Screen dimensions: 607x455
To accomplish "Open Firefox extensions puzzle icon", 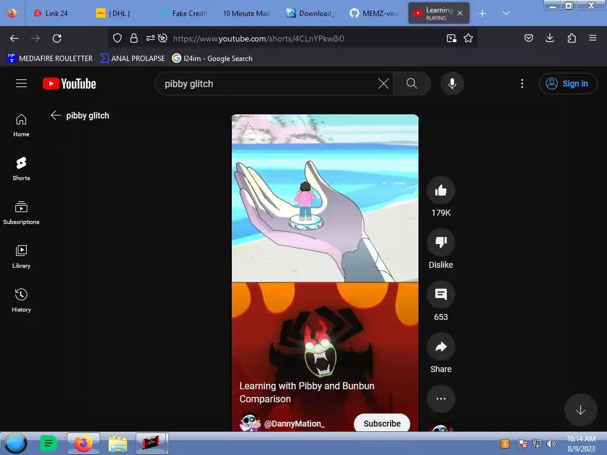I will (571, 38).
